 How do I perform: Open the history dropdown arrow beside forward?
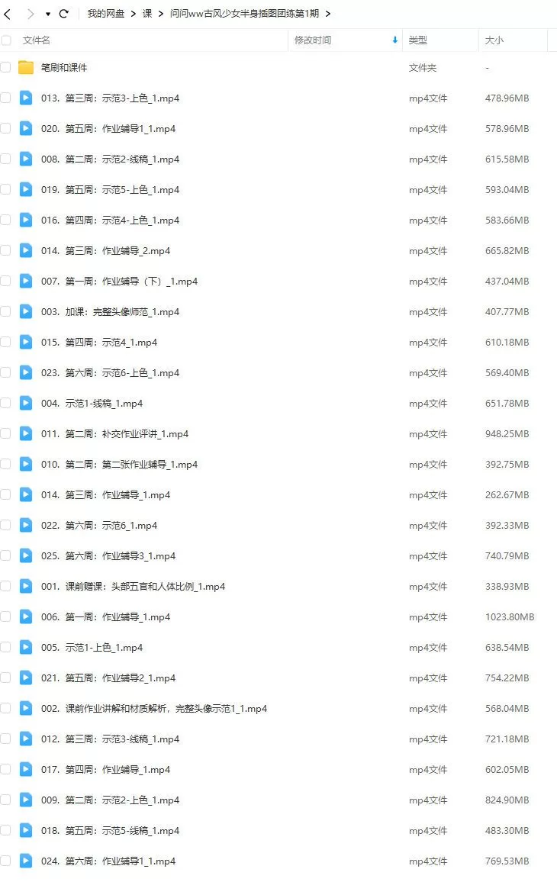(48, 14)
